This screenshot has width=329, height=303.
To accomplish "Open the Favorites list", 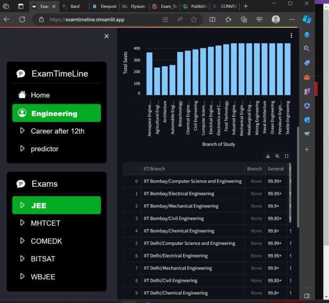I will coord(228,20).
